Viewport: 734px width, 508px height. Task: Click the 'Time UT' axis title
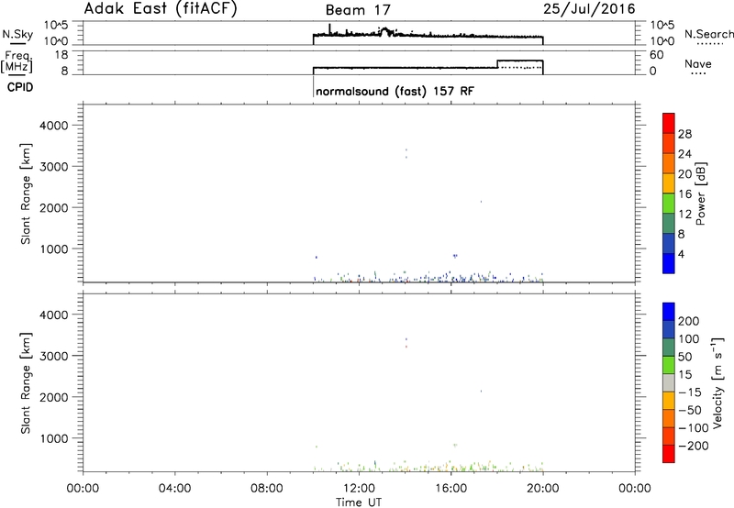pyautogui.click(x=359, y=502)
